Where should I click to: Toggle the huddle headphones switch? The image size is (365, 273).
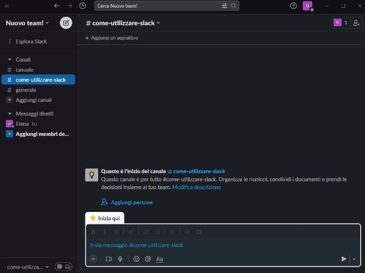[63, 266]
